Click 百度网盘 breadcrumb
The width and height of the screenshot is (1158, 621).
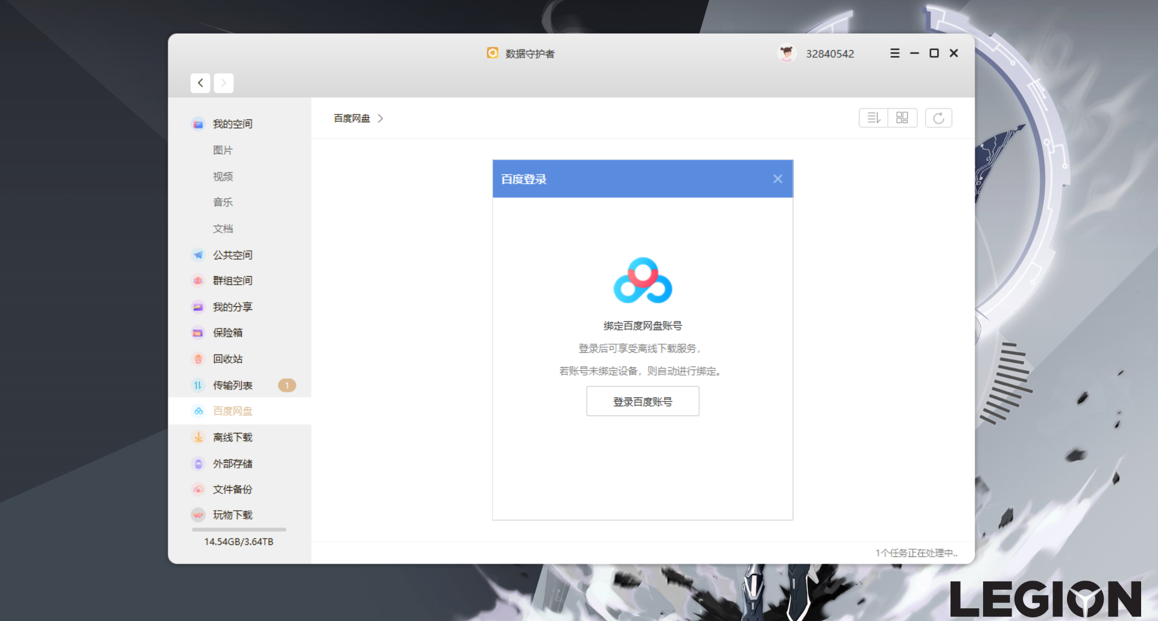point(352,119)
